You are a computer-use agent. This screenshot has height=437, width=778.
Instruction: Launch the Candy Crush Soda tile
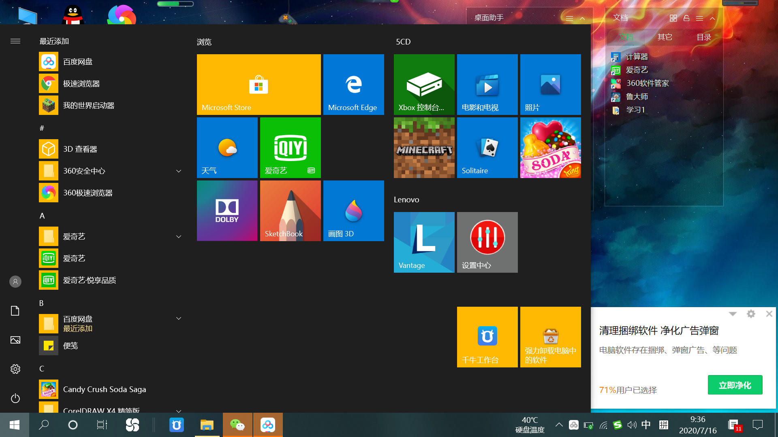click(x=550, y=148)
